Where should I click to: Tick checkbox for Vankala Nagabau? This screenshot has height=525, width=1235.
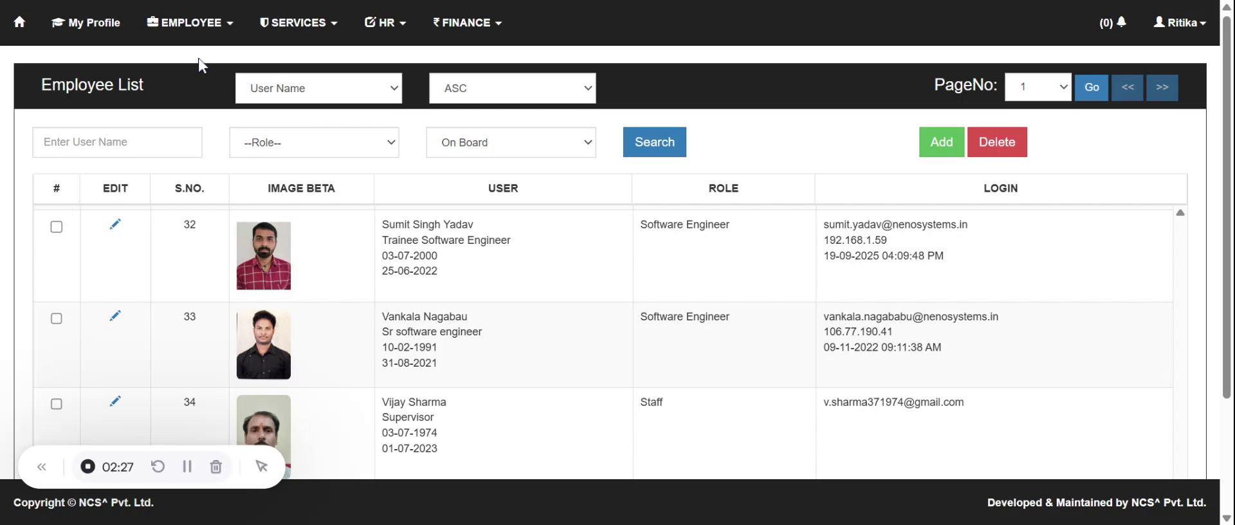click(x=57, y=318)
